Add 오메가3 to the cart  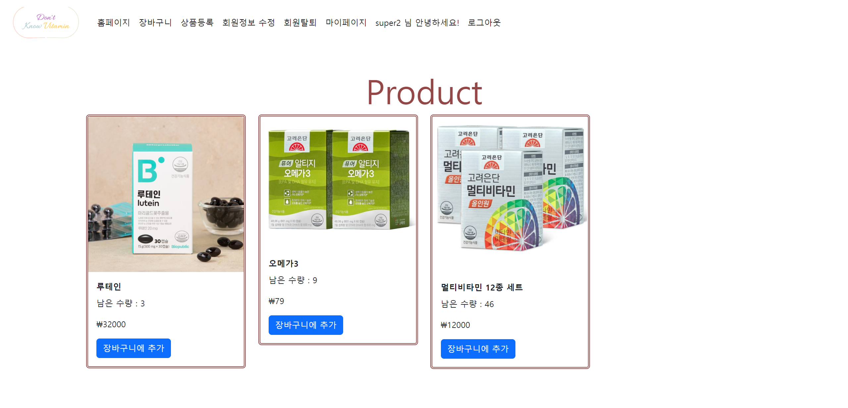[306, 325]
